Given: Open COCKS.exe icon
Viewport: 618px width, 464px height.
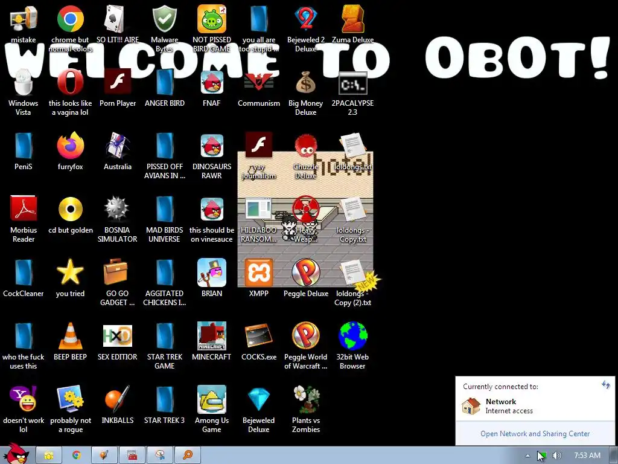Looking at the screenshot, I should pos(258,336).
